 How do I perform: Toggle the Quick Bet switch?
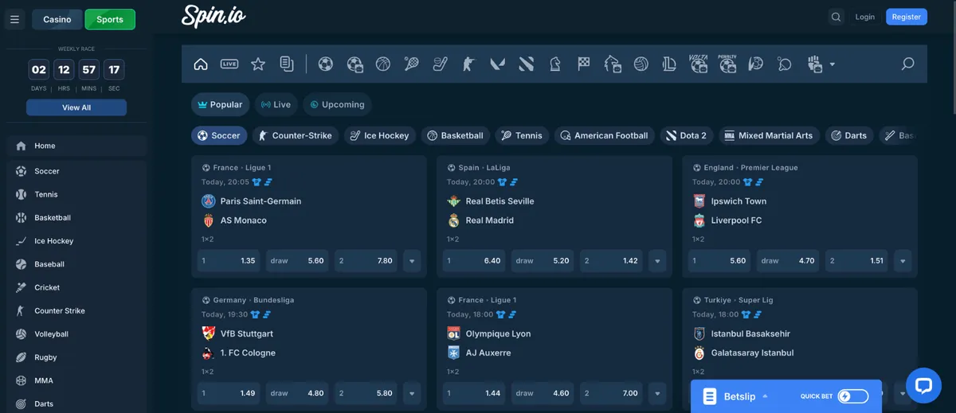pyautogui.click(x=852, y=396)
